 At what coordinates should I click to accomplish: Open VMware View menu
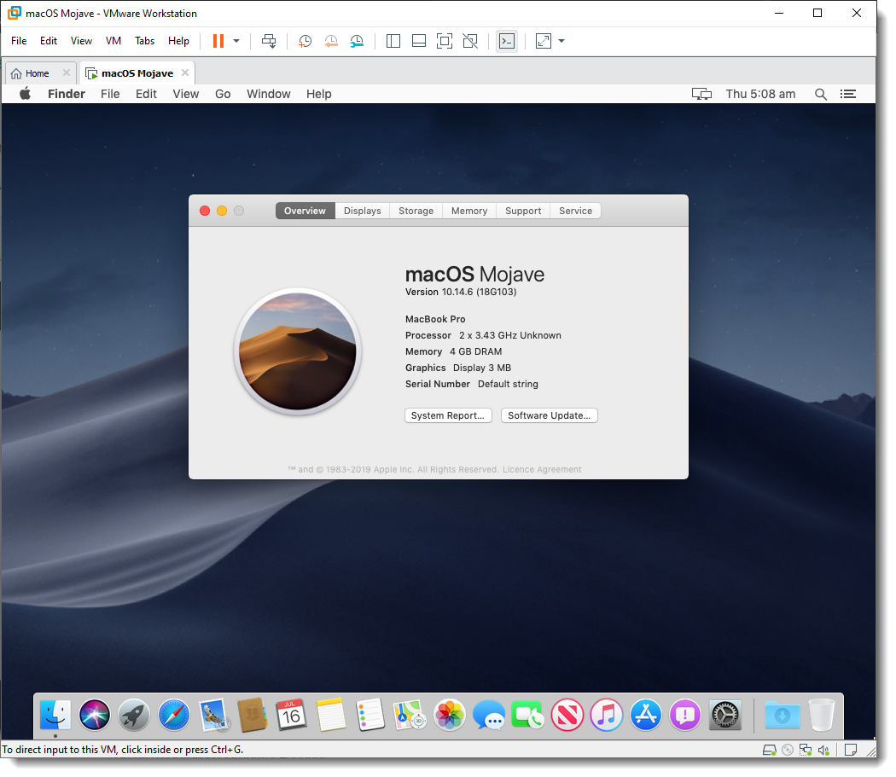click(x=81, y=41)
